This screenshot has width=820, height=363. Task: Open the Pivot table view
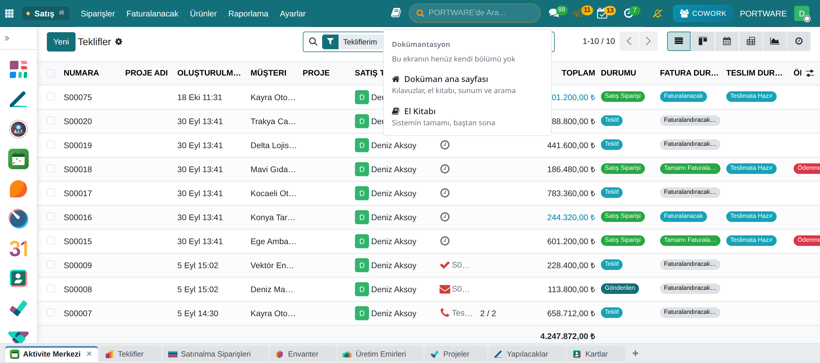coord(751,41)
